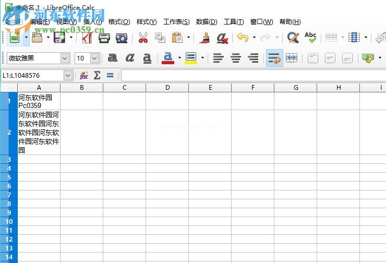
Task: Click the Formula equals icon
Action: (110, 75)
